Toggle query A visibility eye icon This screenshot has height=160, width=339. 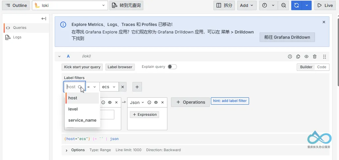pyautogui.click(x=306, y=57)
